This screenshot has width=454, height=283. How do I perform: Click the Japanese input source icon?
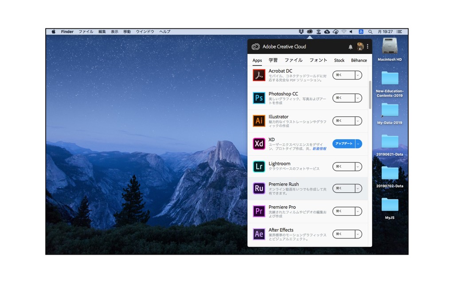(361, 31)
